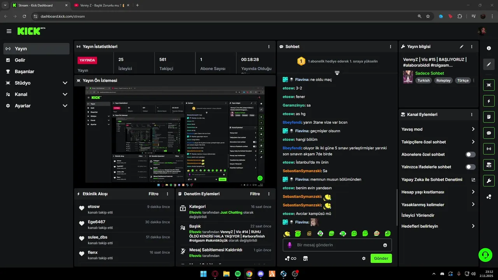This screenshot has width=498, height=280.
Task: Toggle the channel actions widget in the sidebar
Action: [x=489, y=164]
